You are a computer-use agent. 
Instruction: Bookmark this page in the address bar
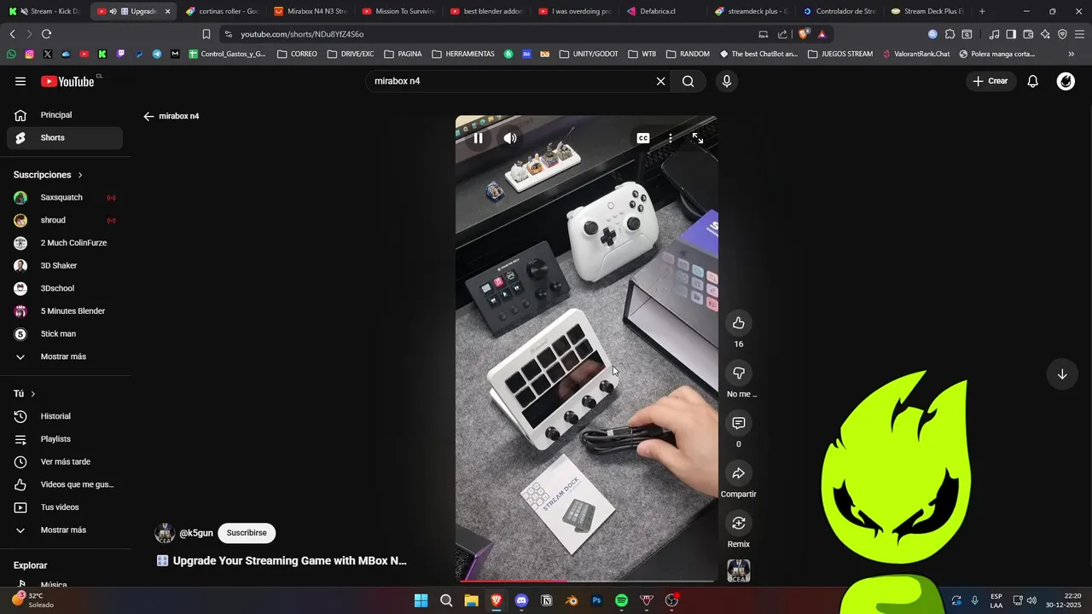click(x=206, y=34)
